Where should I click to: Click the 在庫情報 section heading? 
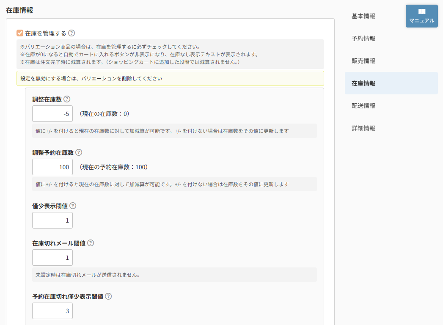[x=19, y=11]
